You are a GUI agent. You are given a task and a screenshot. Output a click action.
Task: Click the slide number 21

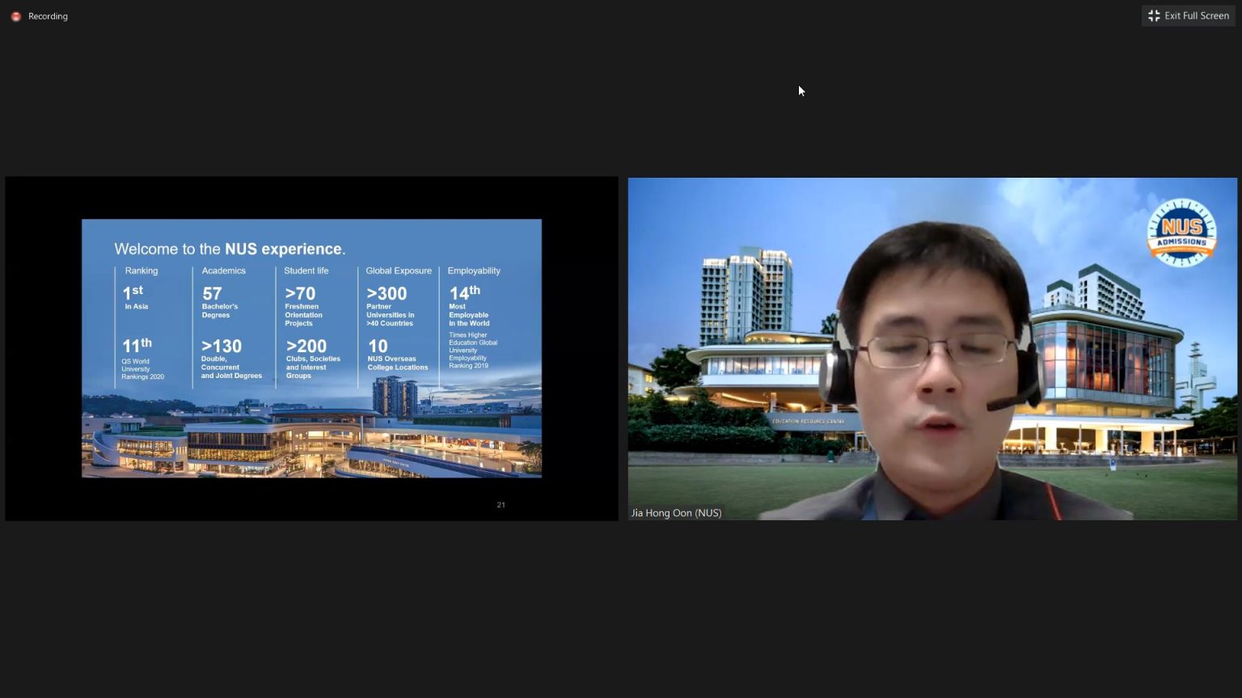[501, 505]
